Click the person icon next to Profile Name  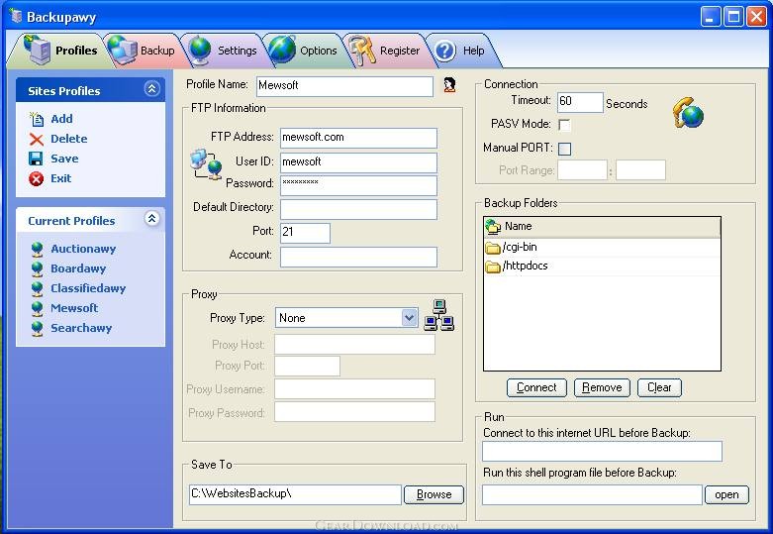[x=449, y=85]
